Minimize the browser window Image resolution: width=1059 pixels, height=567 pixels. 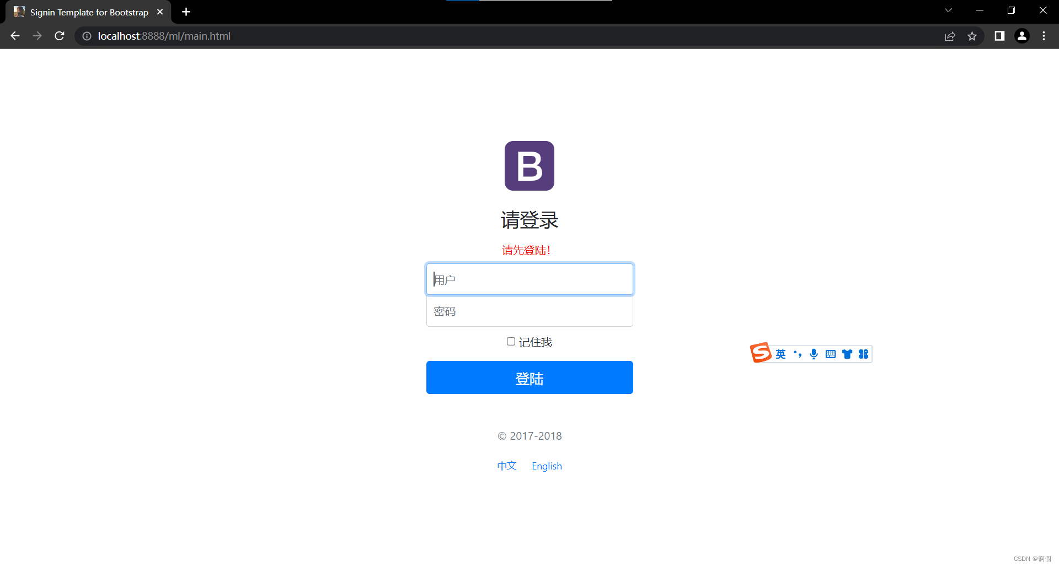tap(980, 10)
